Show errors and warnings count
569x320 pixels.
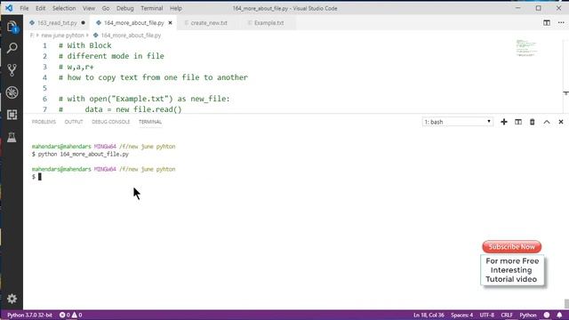pos(71,315)
